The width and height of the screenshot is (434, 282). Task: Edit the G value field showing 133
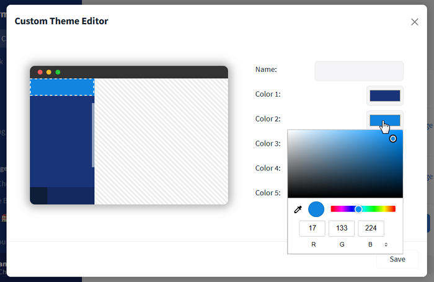point(342,228)
